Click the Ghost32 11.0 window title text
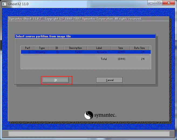The height and width of the screenshot is (140, 177). [18, 3]
